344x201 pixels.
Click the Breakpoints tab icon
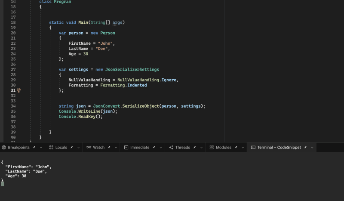(4, 147)
